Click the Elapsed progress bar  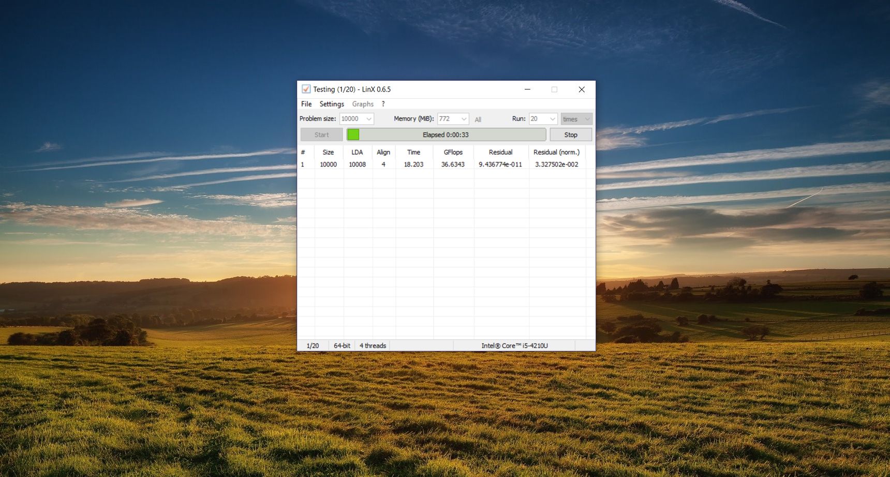coord(446,135)
